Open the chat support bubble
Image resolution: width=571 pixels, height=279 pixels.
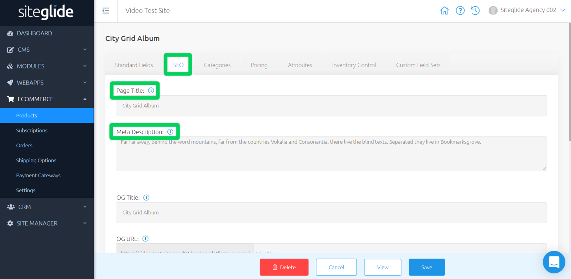coord(554,262)
